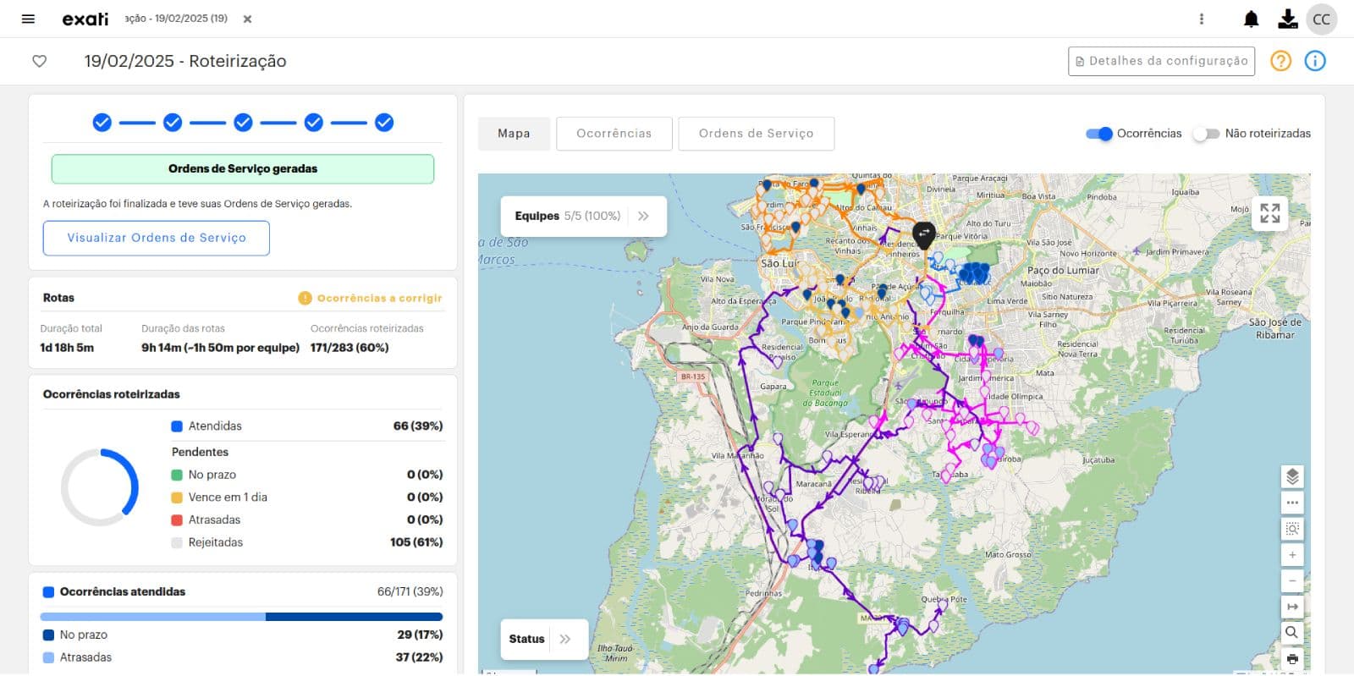The height and width of the screenshot is (676, 1354).
Task: Click the Vence em 1 dia yellow swatch
Action: pyautogui.click(x=177, y=497)
